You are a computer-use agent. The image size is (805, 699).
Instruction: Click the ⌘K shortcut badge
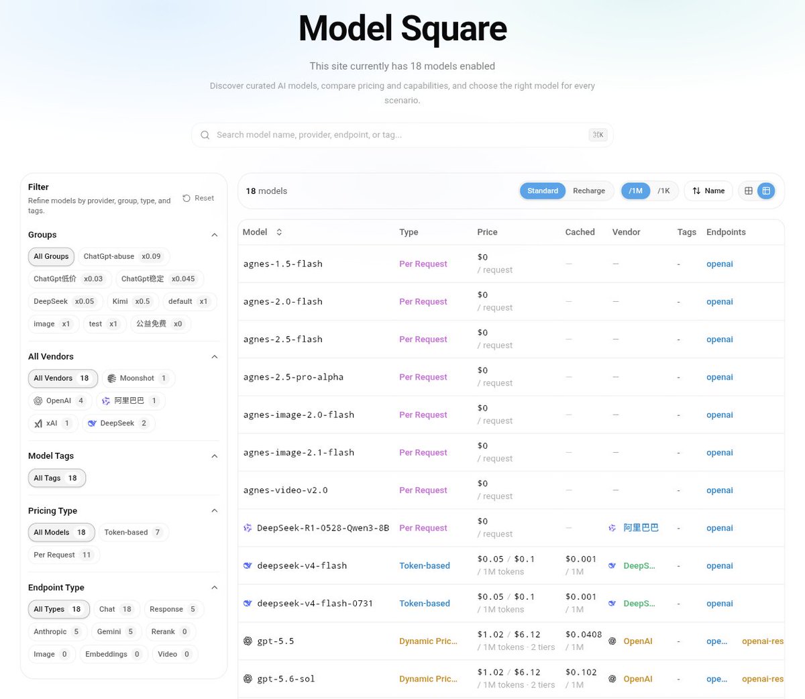(598, 135)
